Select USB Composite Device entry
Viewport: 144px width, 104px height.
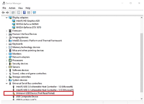(x=27, y=96)
